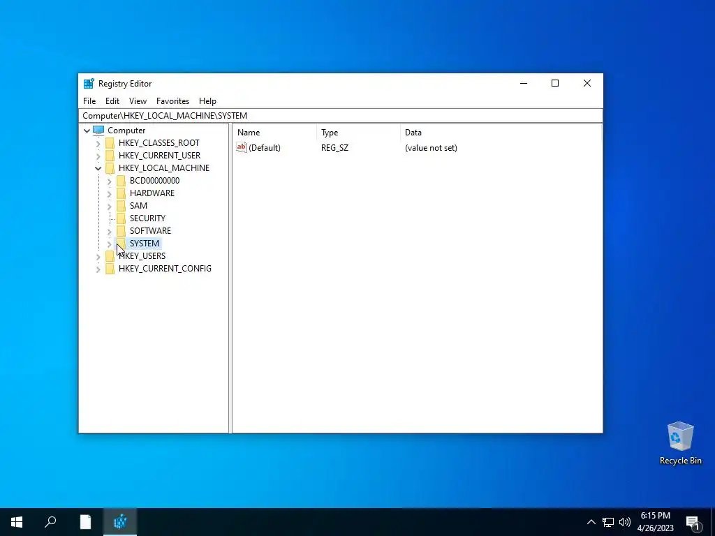715x536 pixels.
Task: Select the SAM key
Action: pos(138,206)
